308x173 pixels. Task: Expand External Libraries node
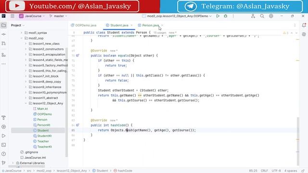click(13, 163)
